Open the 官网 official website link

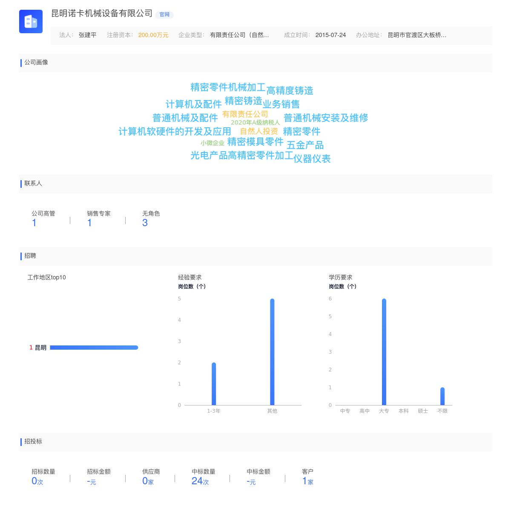pyautogui.click(x=164, y=14)
